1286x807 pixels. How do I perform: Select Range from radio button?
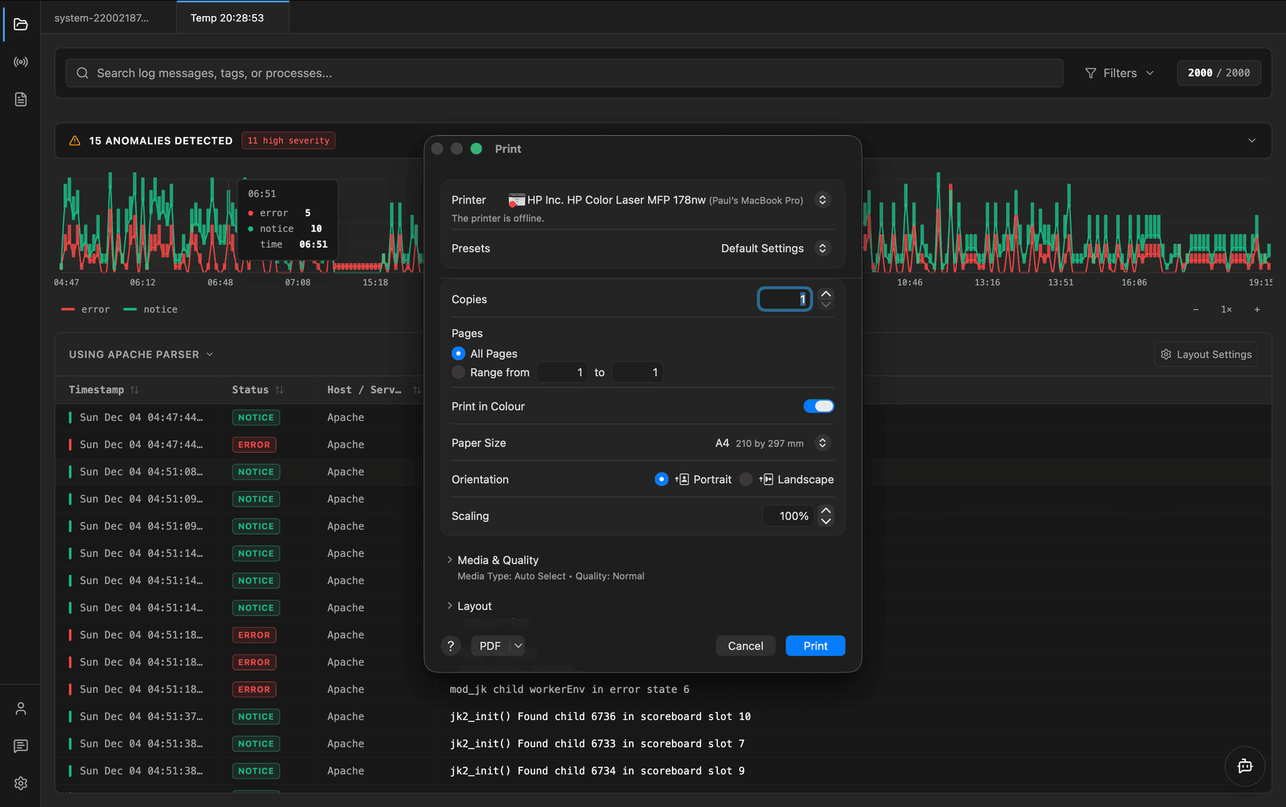458,372
